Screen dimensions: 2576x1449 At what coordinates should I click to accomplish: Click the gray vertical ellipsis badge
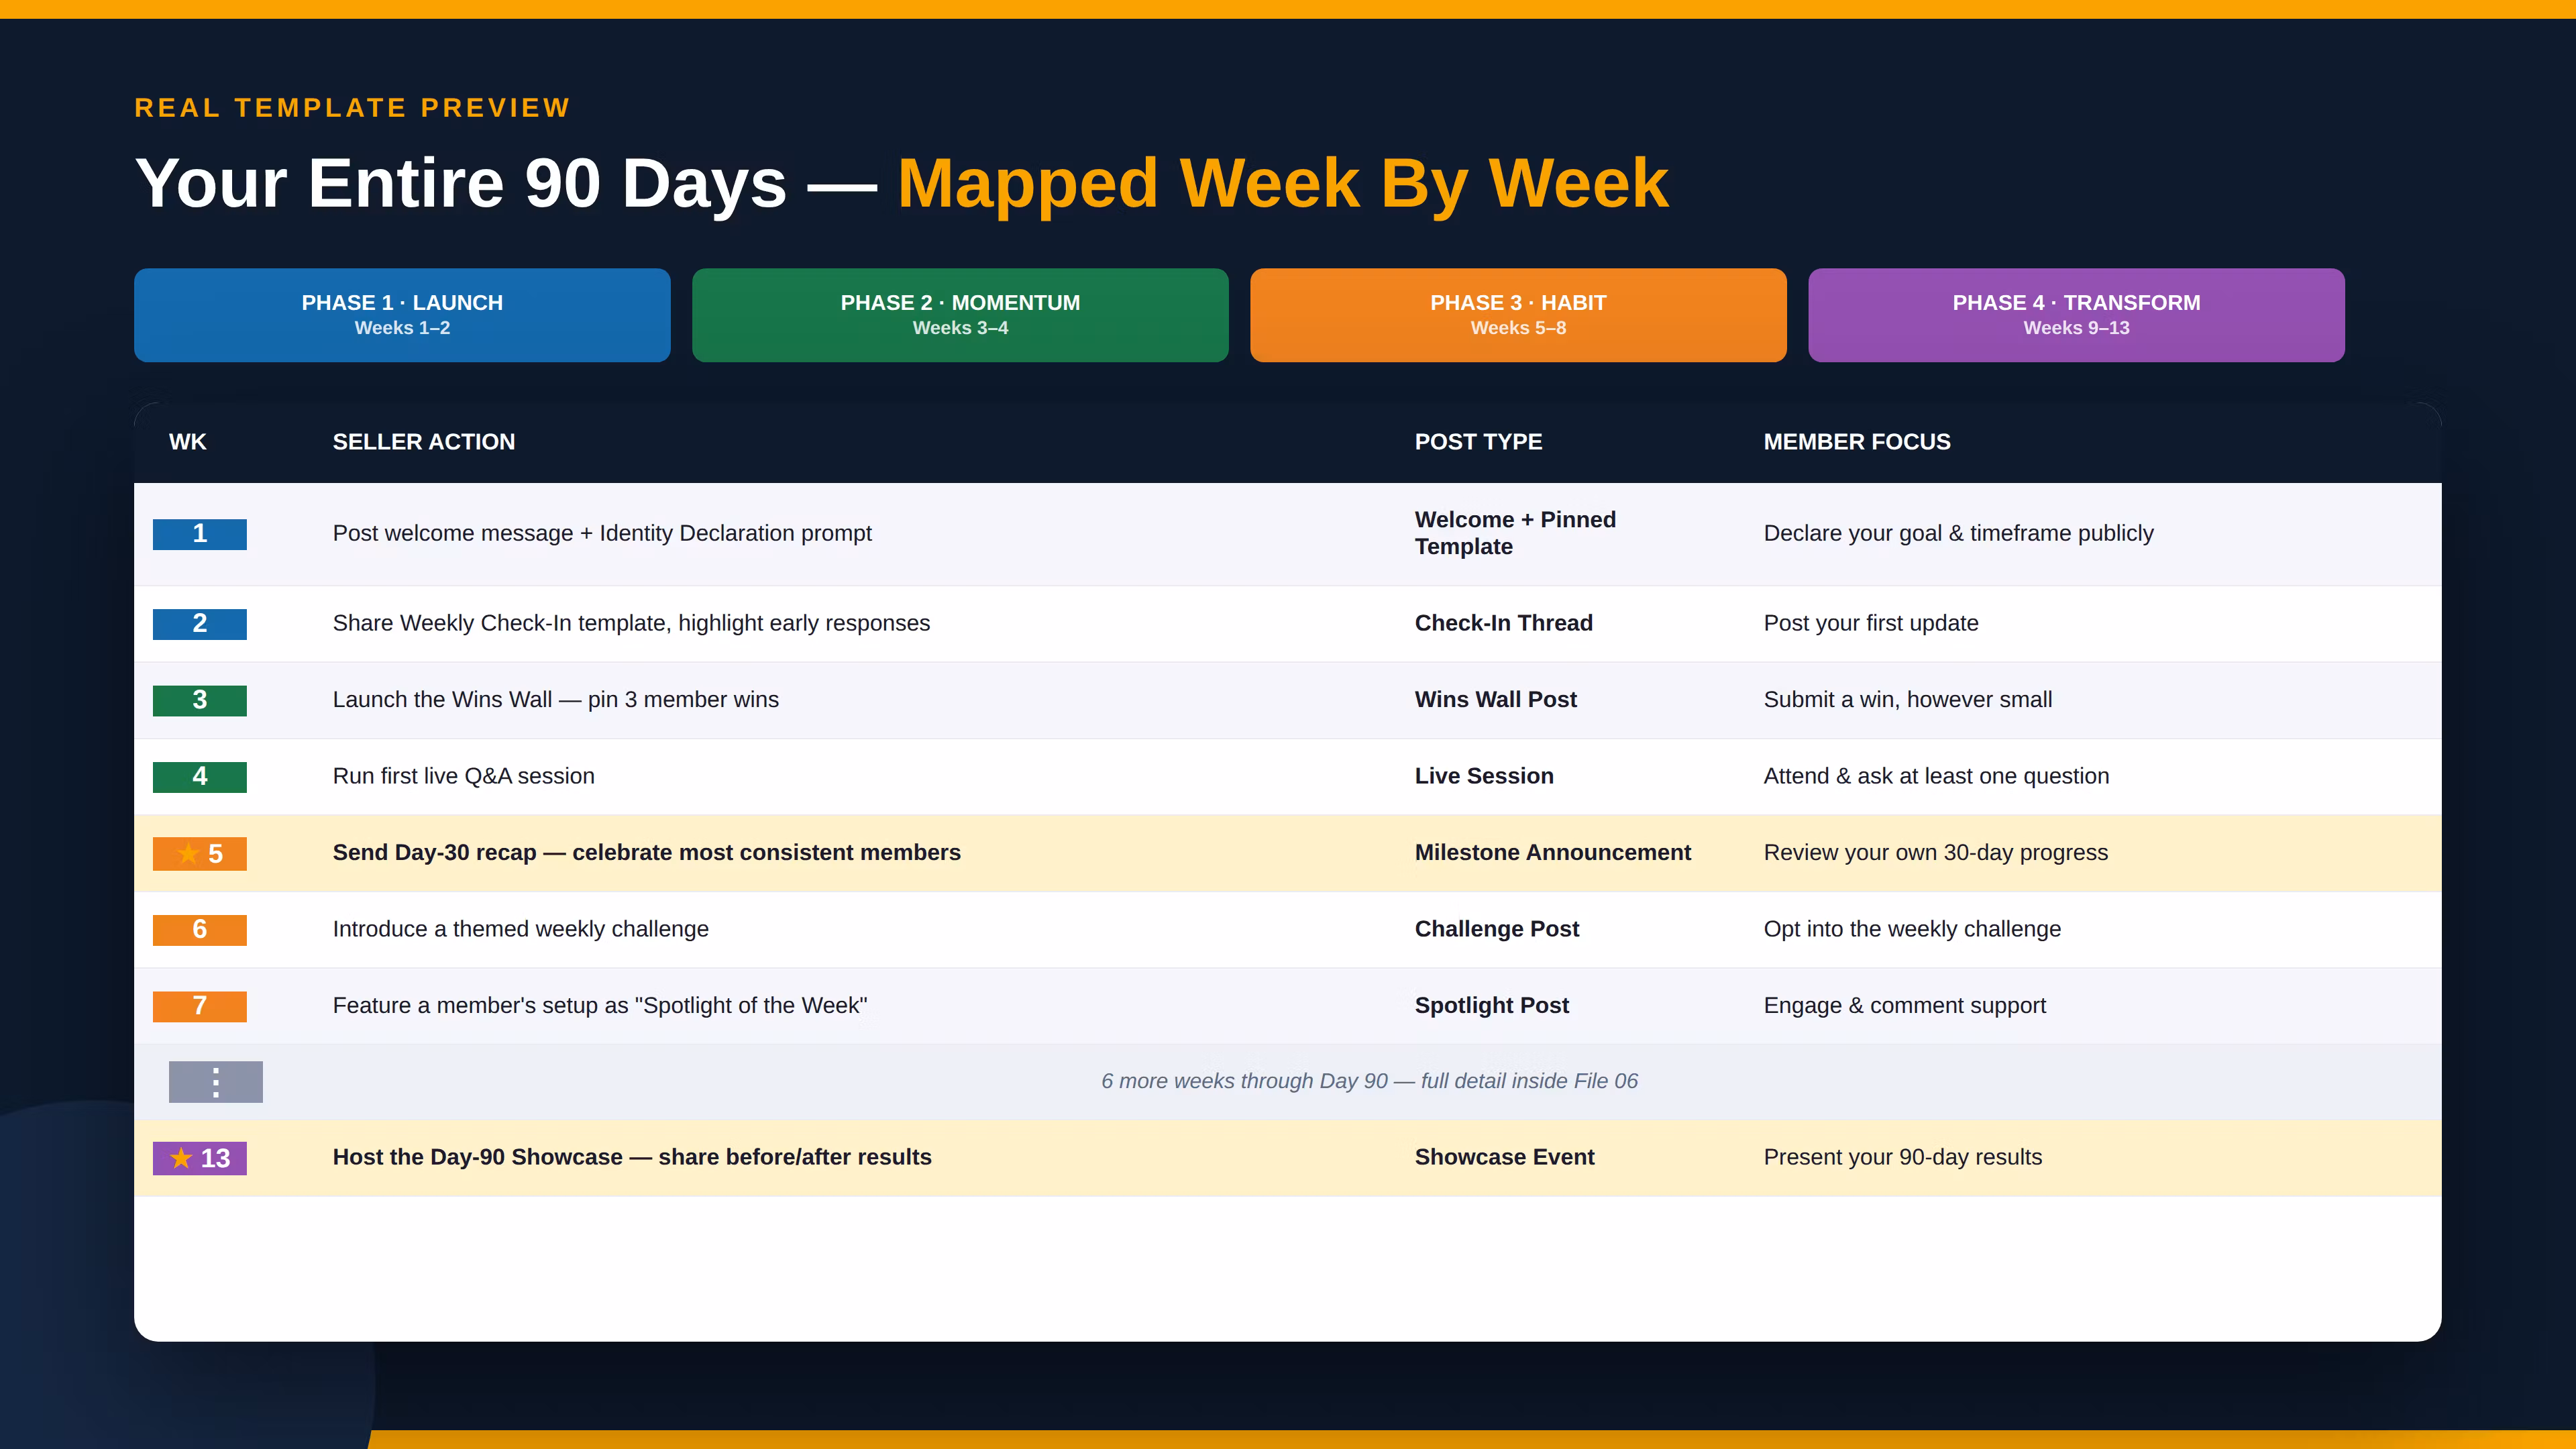click(215, 1082)
